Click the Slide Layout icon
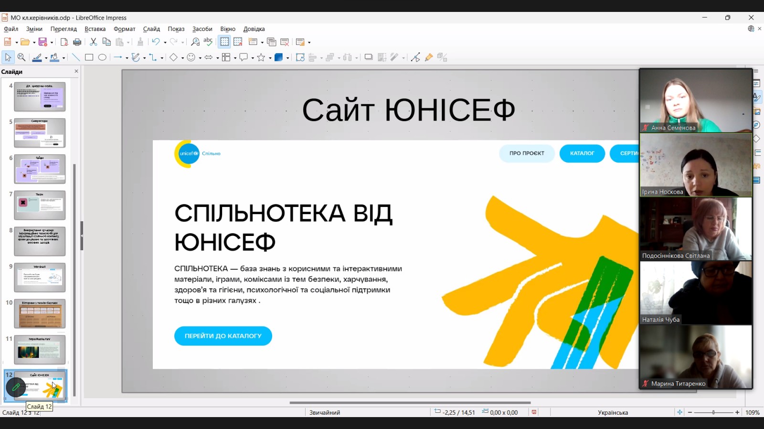Screen dimensions: 764x429 pos(300,42)
